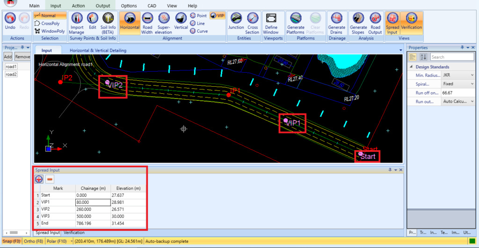Switch to Horizontal & Vertical Detailing tab
Screen dimensions: 479x248
(x=98, y=50)
